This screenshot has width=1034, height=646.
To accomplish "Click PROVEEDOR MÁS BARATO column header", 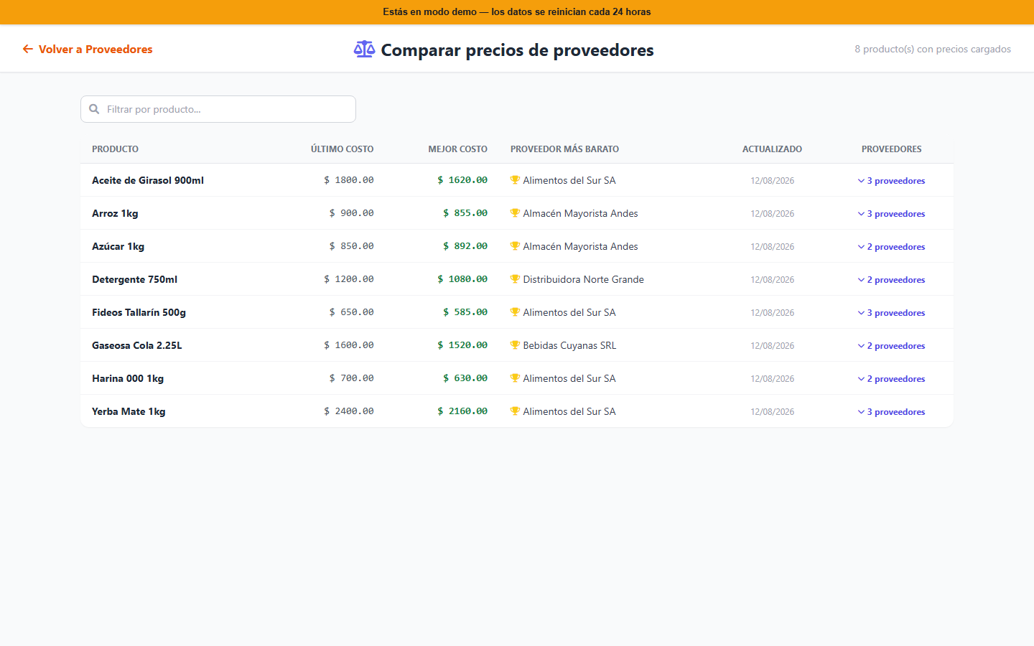I will 564,149.
